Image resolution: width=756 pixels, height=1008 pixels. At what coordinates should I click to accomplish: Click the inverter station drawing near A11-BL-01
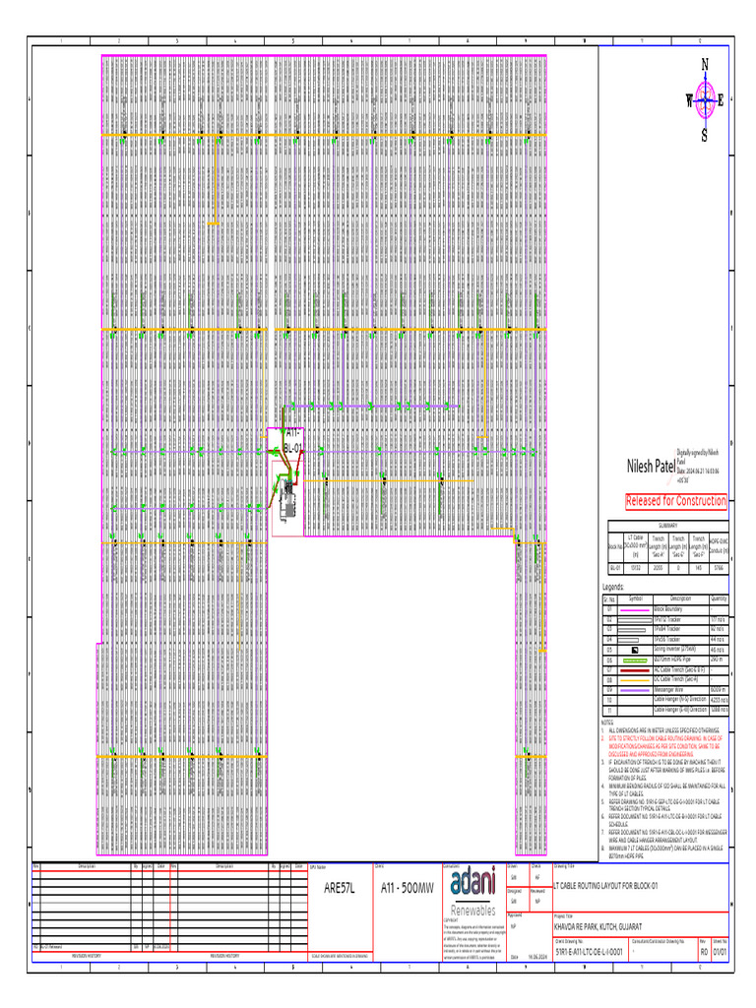287,499
